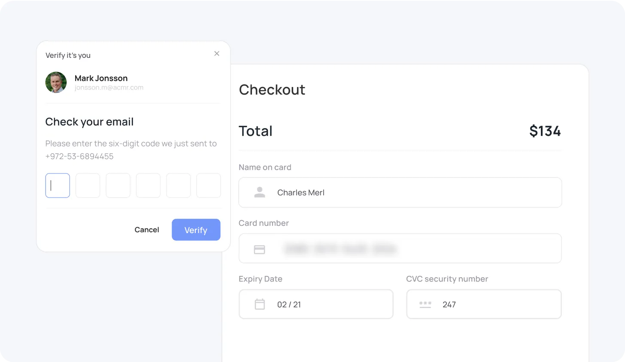Click the second code digit box
The image size is (625, 362).
pyautogui.click(x=88, y=185)
